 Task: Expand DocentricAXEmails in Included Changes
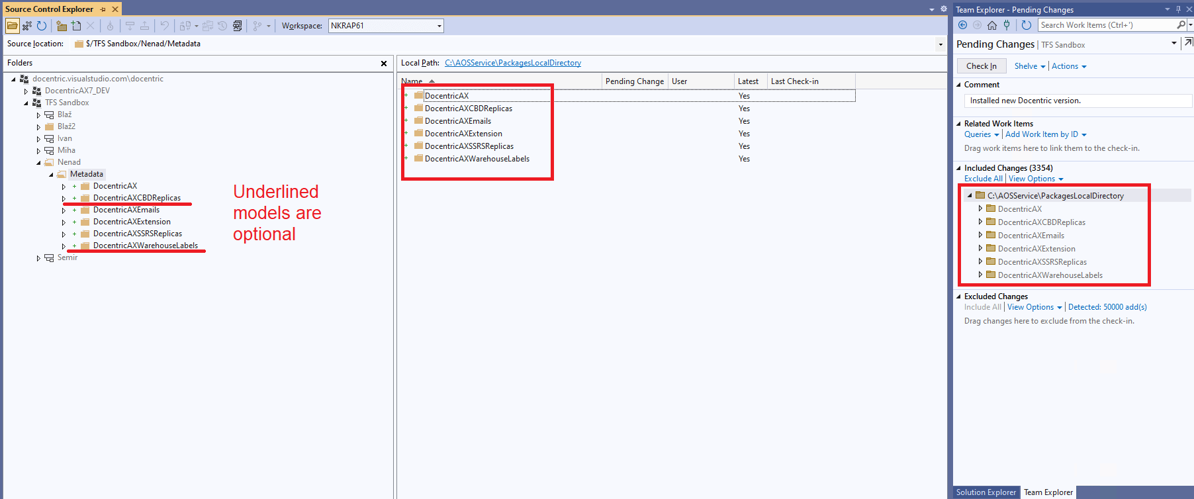[x=980, y=235]
